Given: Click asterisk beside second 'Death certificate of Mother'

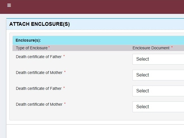Looking at the screenshot, I should (x=65, y=104).
